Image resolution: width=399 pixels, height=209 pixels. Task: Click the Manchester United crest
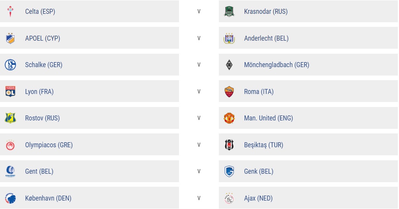point(229,118)
